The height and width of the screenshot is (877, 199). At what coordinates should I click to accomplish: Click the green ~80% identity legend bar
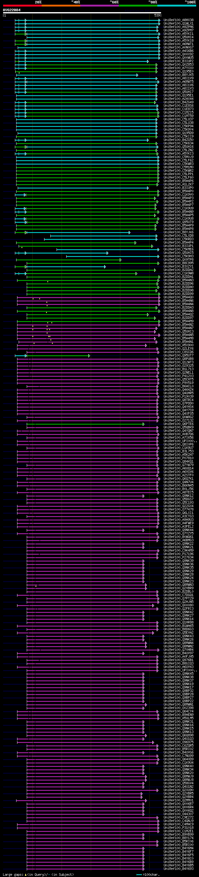138,6
